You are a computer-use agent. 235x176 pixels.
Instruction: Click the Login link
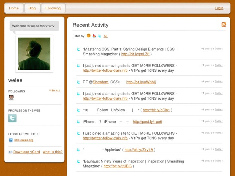pyautogui.click(x=219, y=8)
